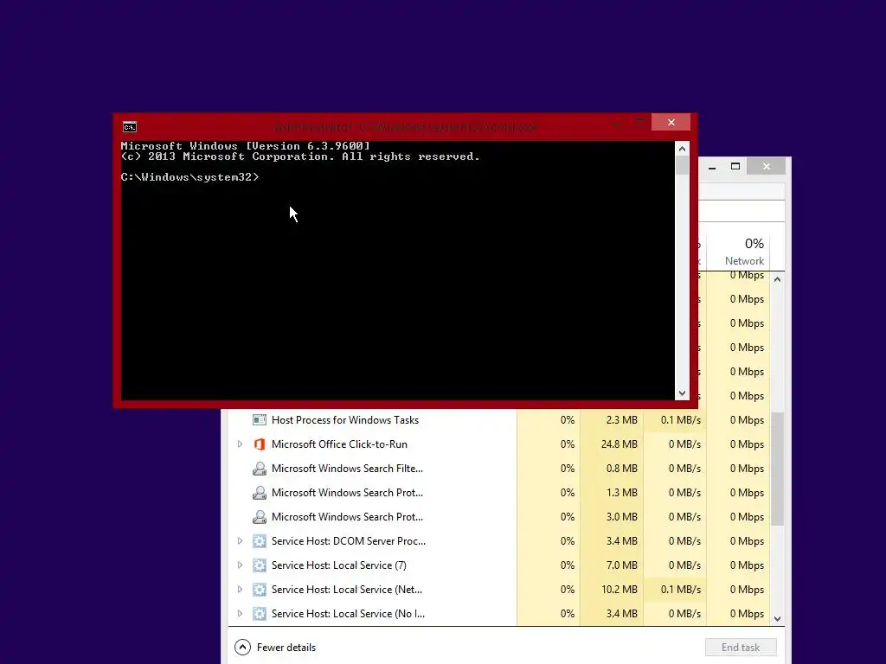886x664 pixels.
Task: Expand Service Host: Local Service (7) group
Action: coord(240,565)
